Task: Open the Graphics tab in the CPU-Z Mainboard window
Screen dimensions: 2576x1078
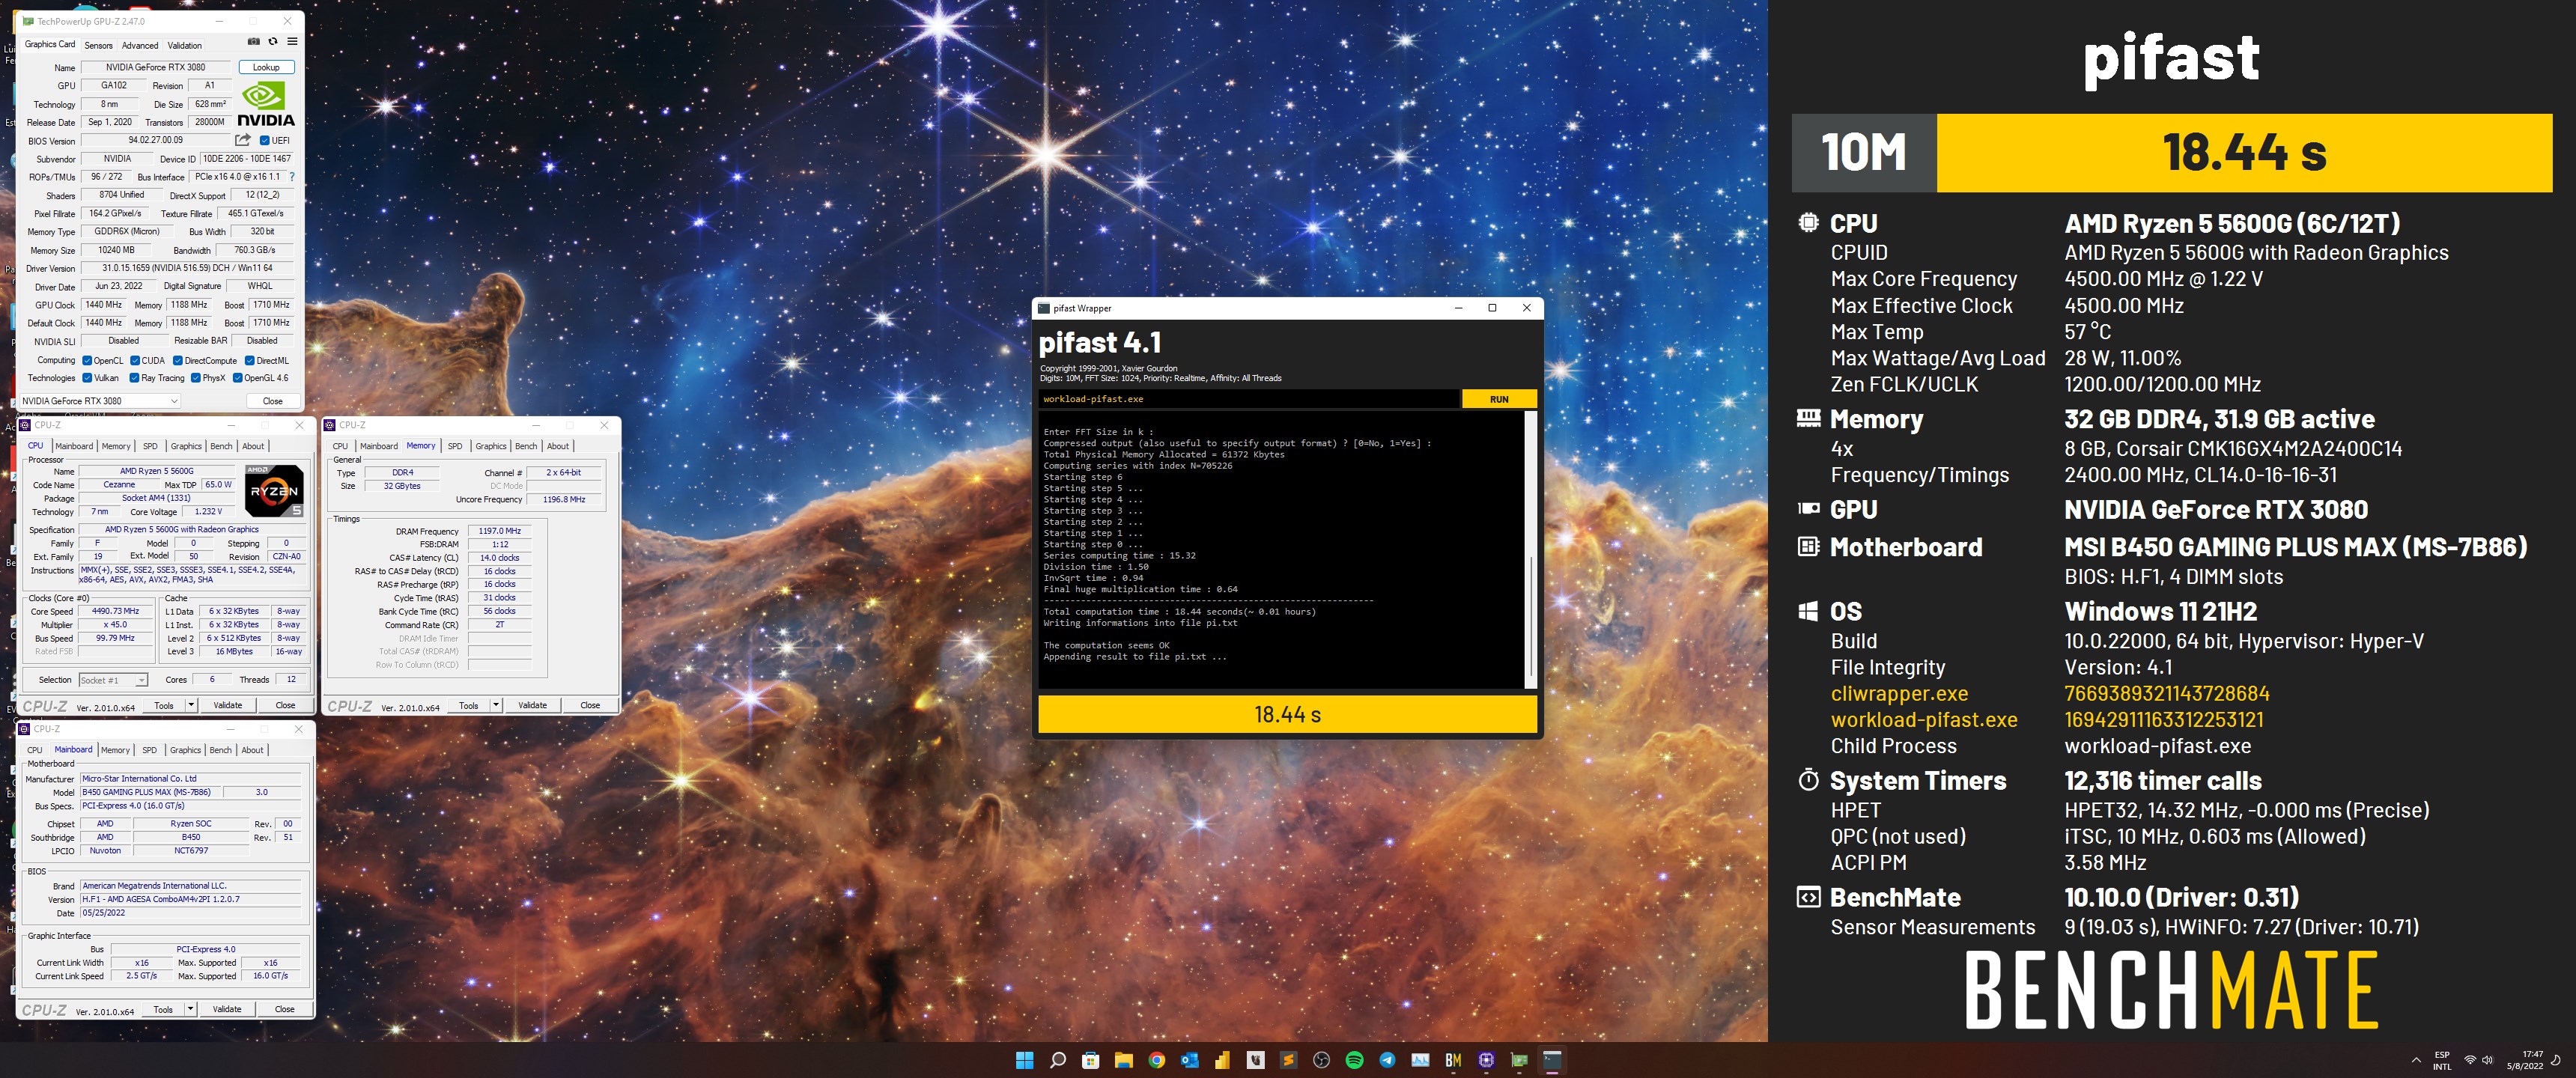Action: [x=185, y=750]
